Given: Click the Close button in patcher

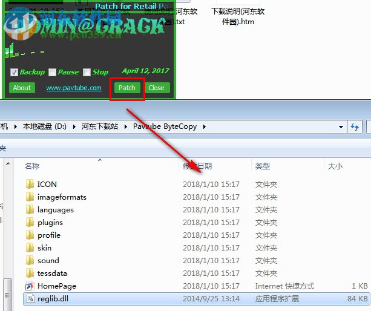Looking at the screenshot, I should [x=156, y=88].
